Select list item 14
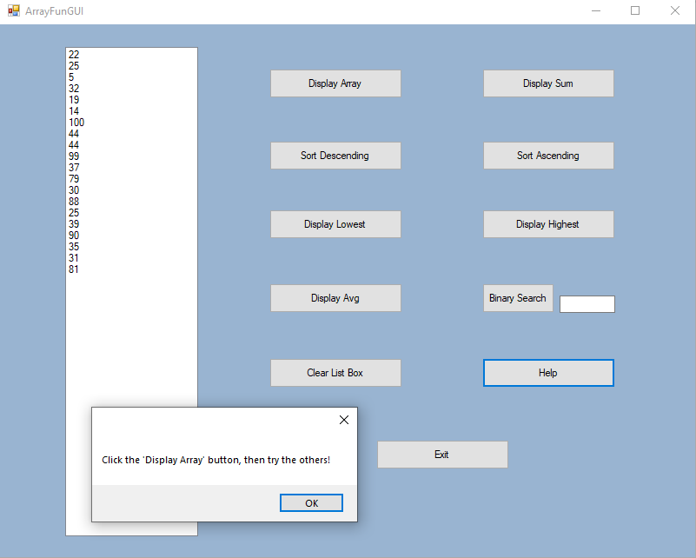The height and width of the screenshot is (558, 696). 131,111
